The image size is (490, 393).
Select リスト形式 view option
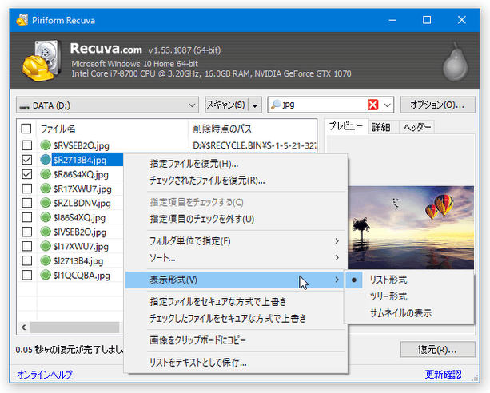tap(409, 280)
